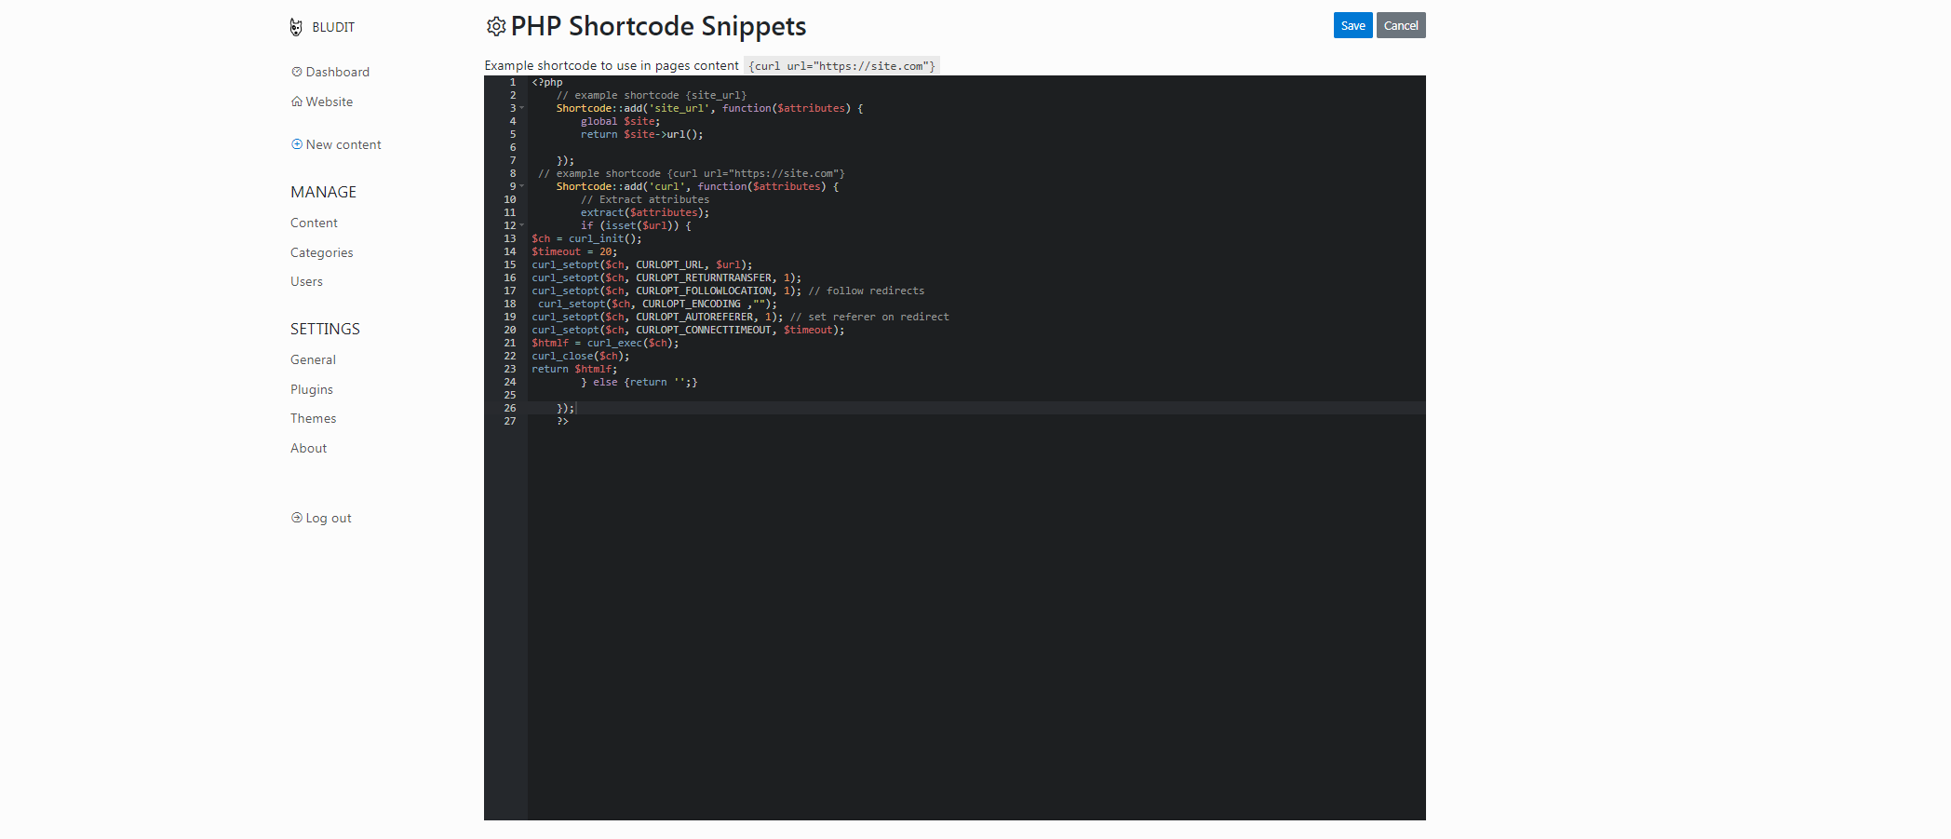Click the home icon next to Website

click(296, 101)
